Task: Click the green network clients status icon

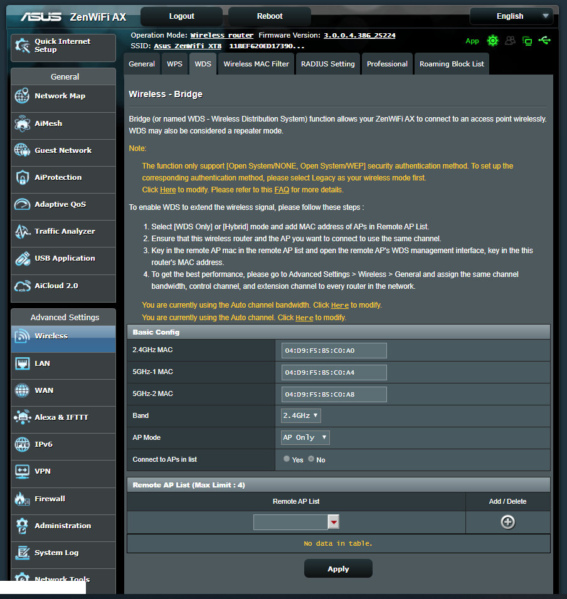Action: [x=527, y=41]
